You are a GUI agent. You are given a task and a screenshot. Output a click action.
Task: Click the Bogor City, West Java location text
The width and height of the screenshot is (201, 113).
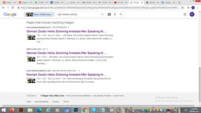pos(53,95)
